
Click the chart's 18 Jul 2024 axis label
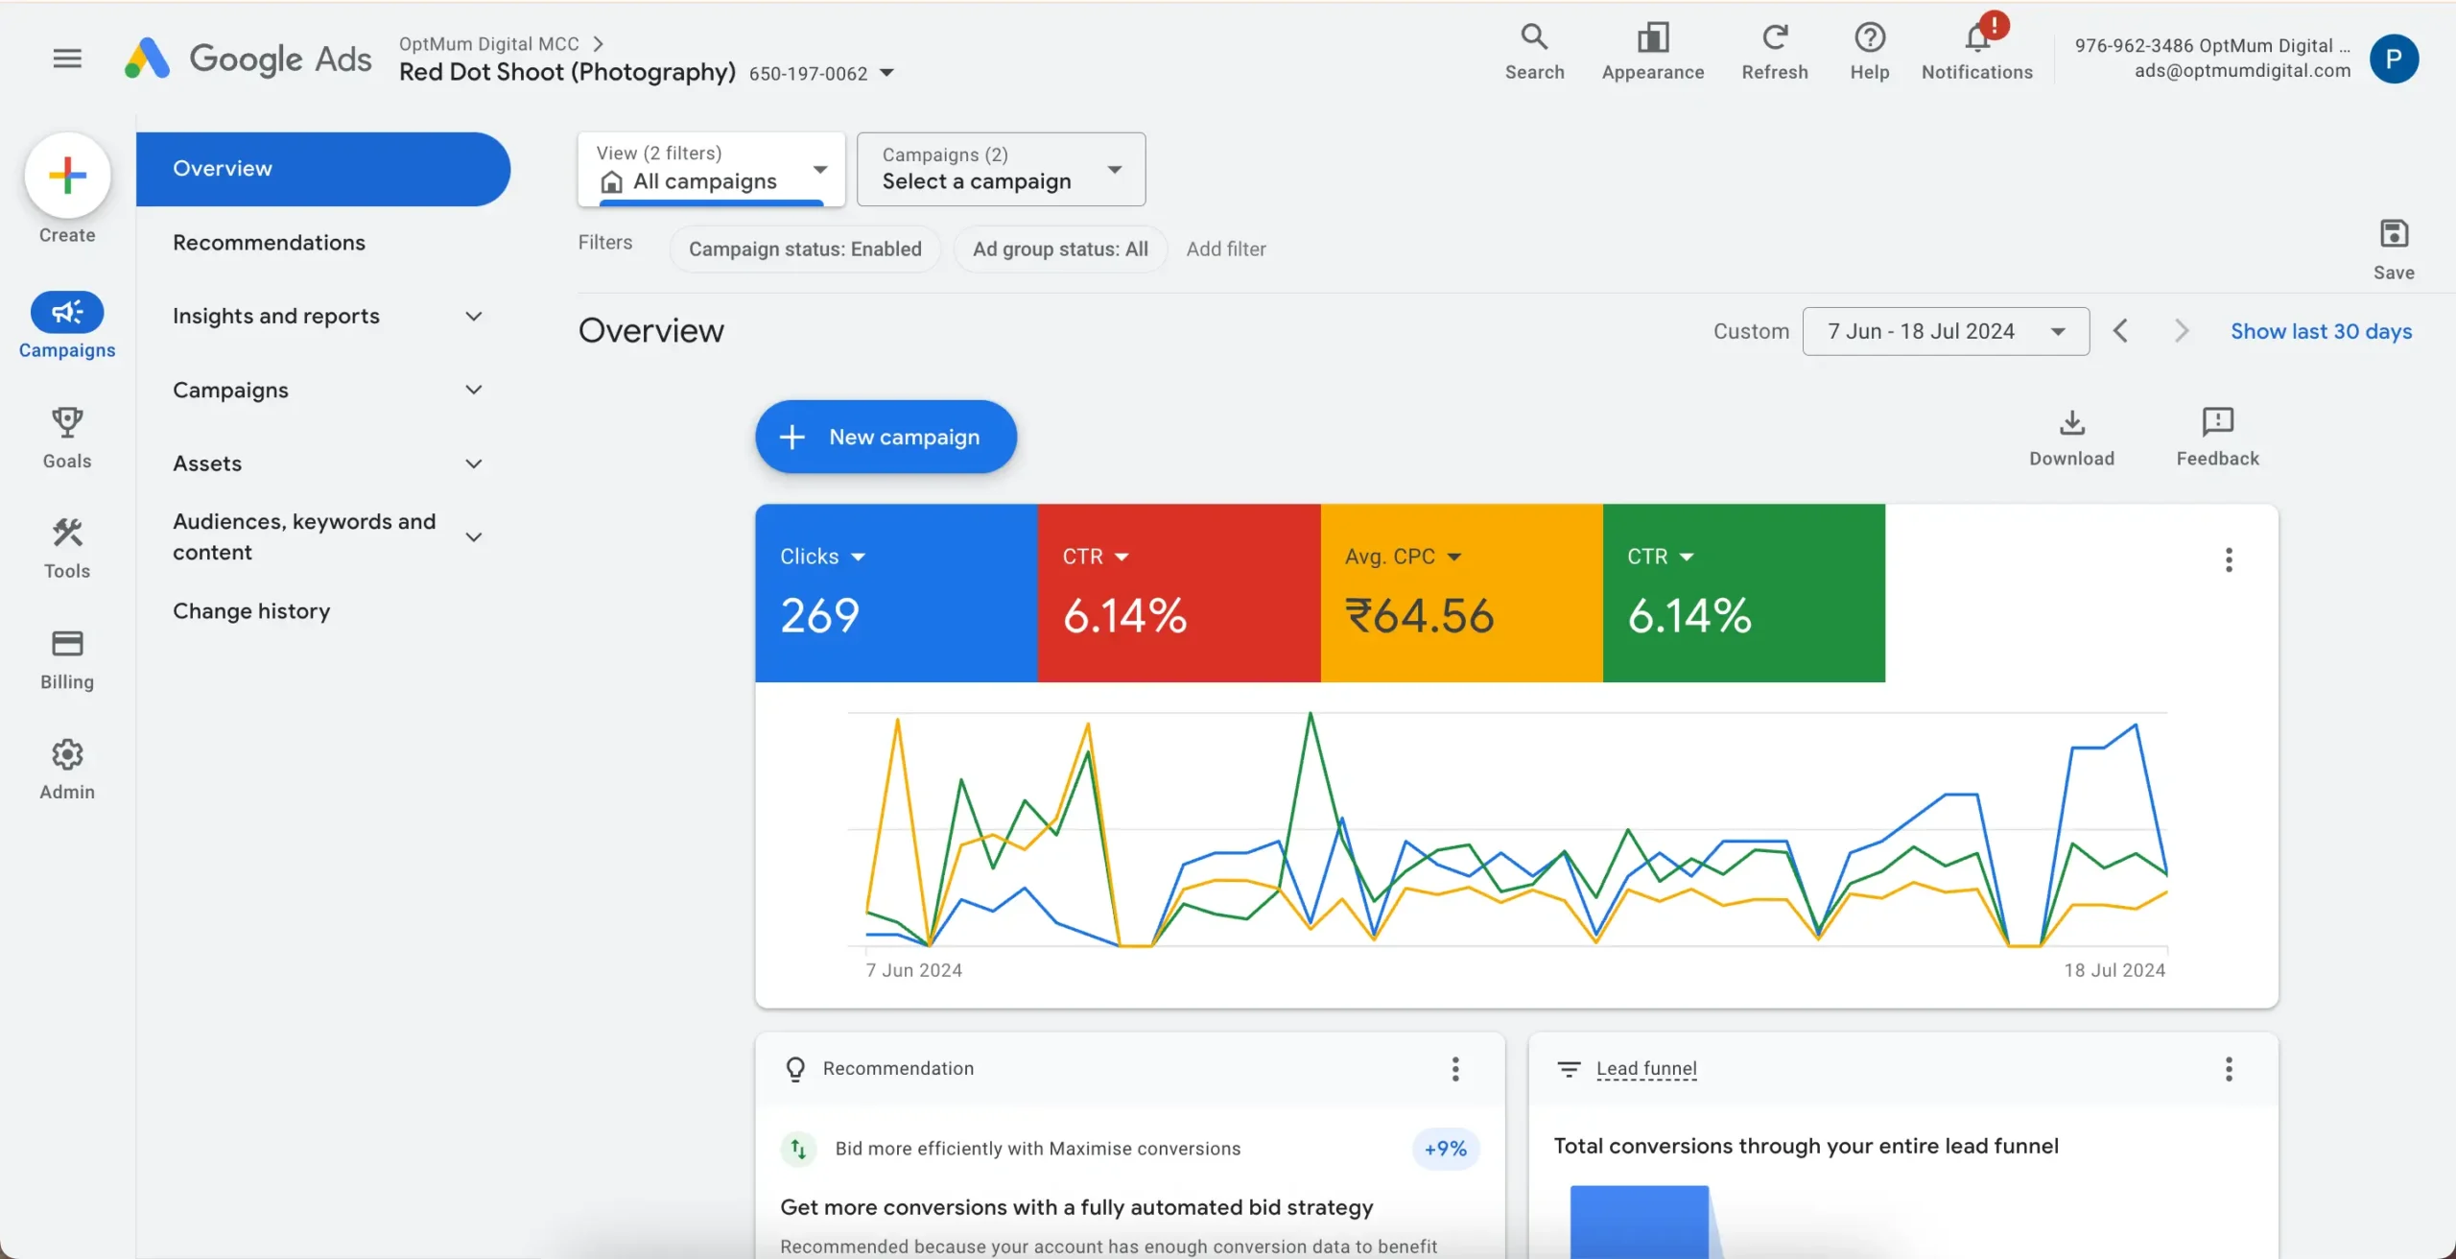point(2114,970)
